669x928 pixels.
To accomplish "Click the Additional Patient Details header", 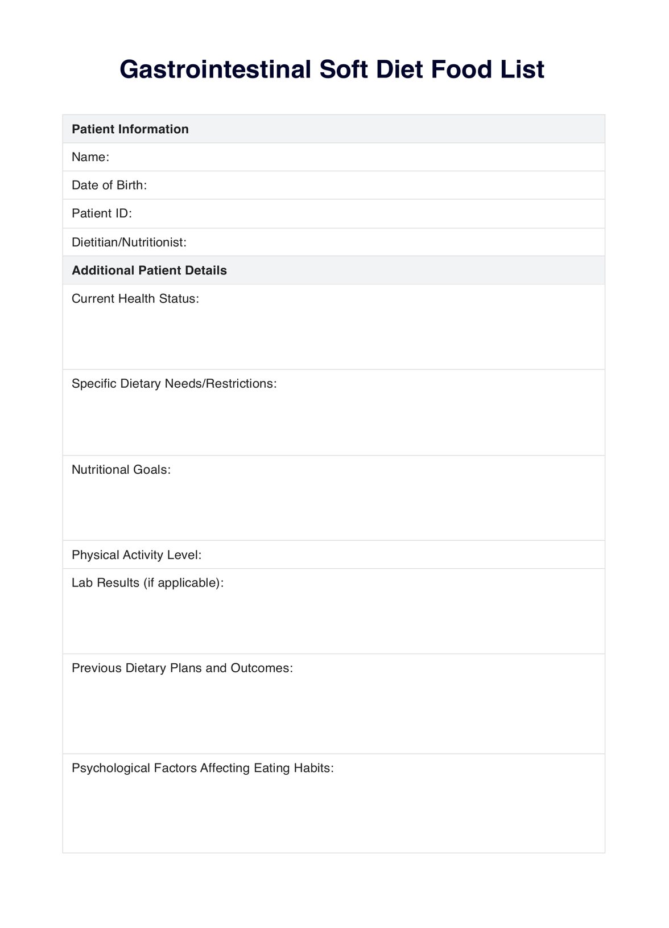I will point(149,270).
